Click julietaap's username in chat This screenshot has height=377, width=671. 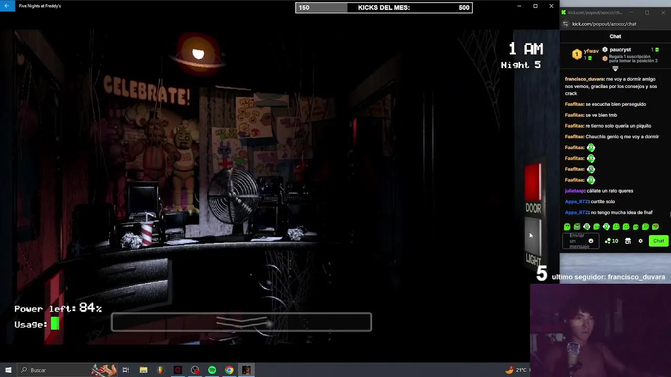[x=575, y=191]
